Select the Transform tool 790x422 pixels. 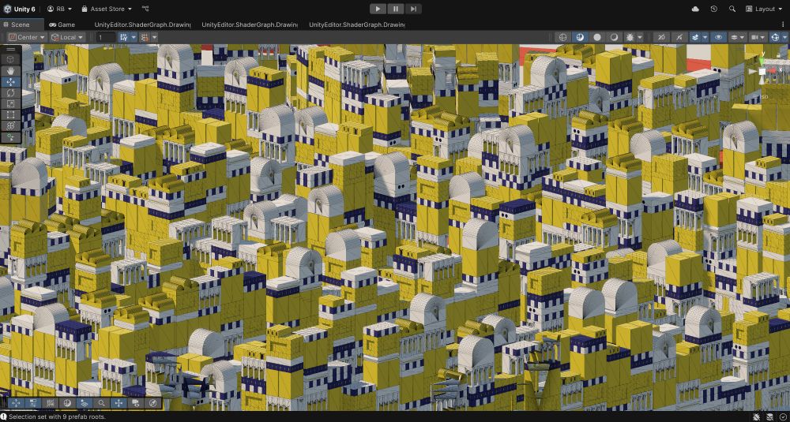coord(10,126)
